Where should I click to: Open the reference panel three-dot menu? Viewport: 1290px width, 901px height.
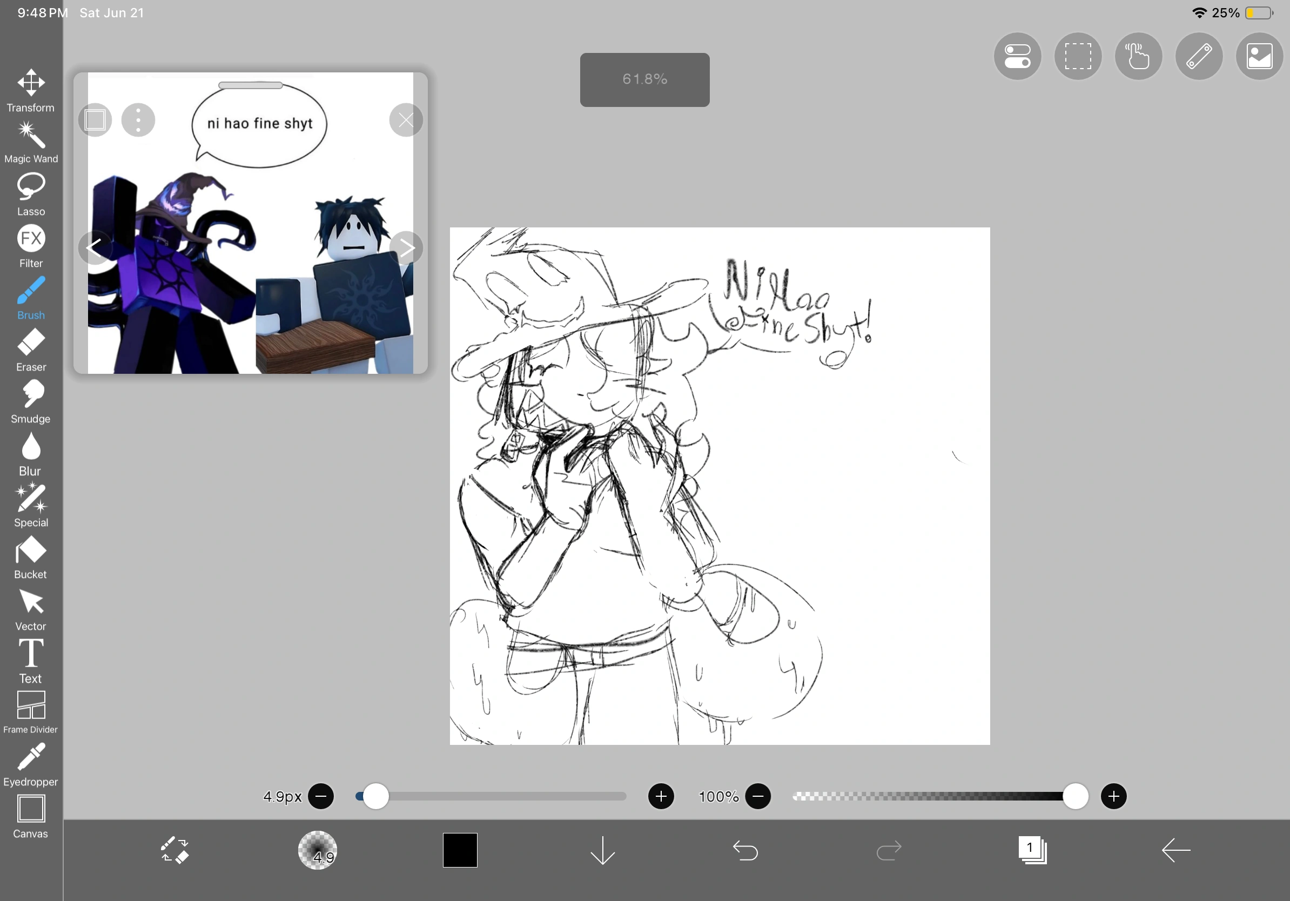click(x=138, y=119)
